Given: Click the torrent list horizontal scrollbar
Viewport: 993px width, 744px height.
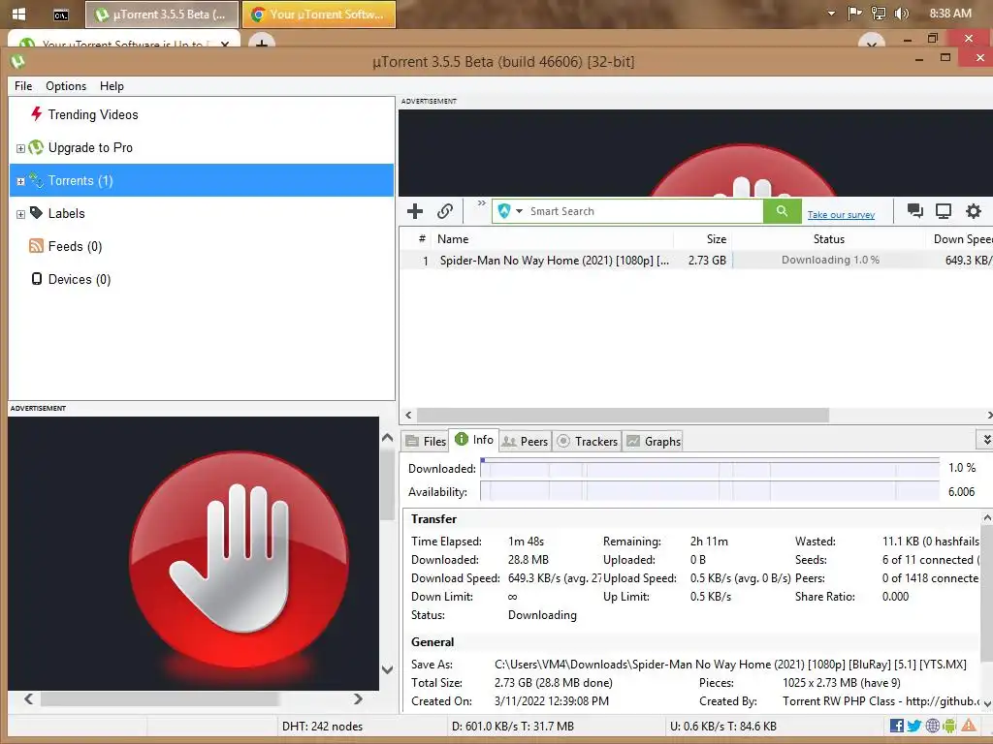Looking at the screenshot, I should 623,415.
